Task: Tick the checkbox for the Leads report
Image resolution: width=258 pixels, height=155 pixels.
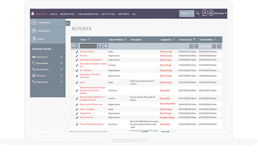Action: click(73, 82)
